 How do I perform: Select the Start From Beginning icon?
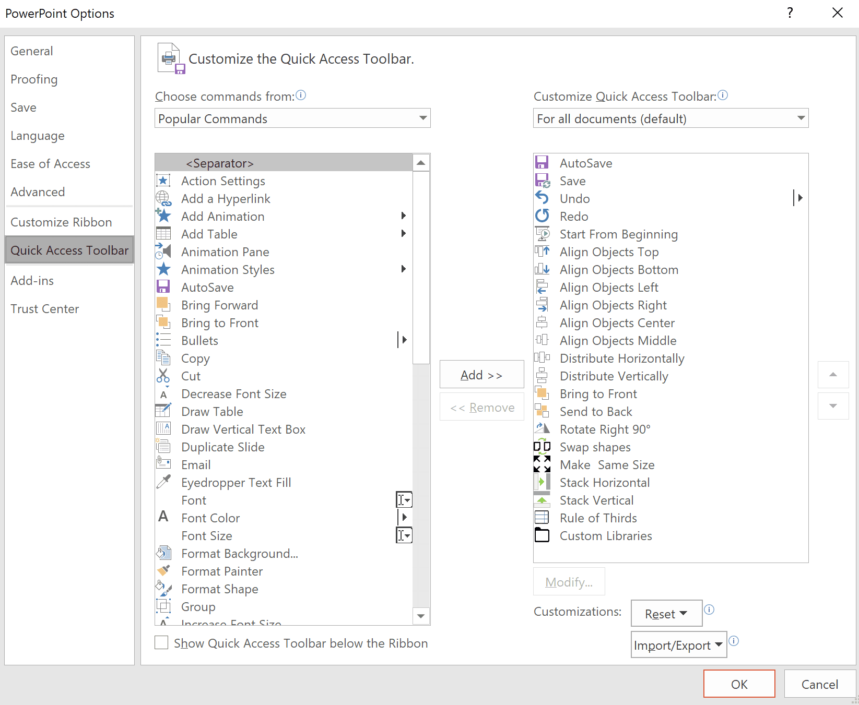point(542,234)
